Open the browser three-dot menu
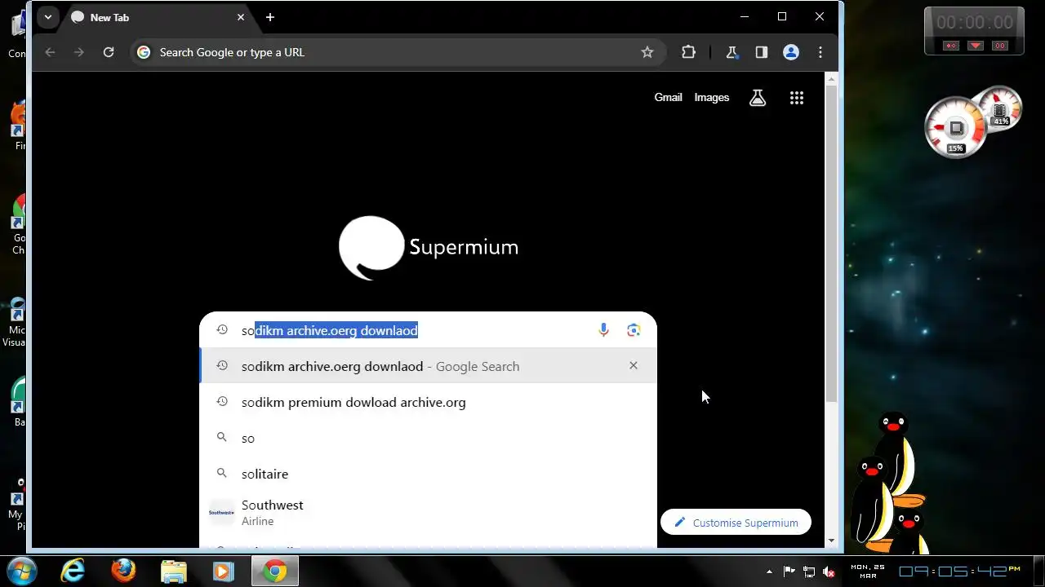 (x=820, y=52)
